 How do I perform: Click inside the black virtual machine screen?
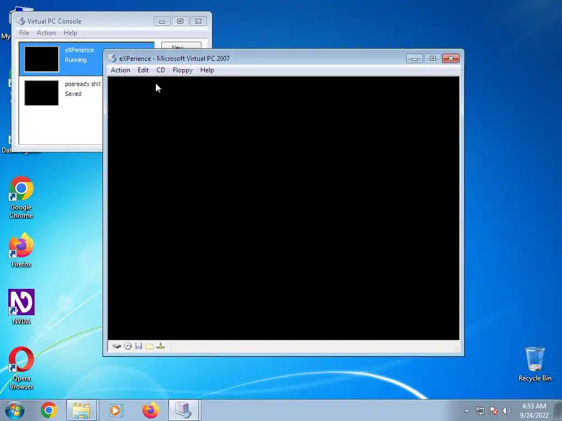[x=284, y=208]
